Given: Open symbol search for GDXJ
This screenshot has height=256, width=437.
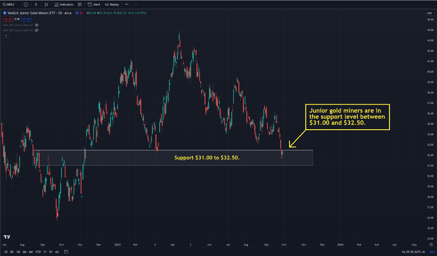Looking at the screenshot, I should (x=9, y=5).
